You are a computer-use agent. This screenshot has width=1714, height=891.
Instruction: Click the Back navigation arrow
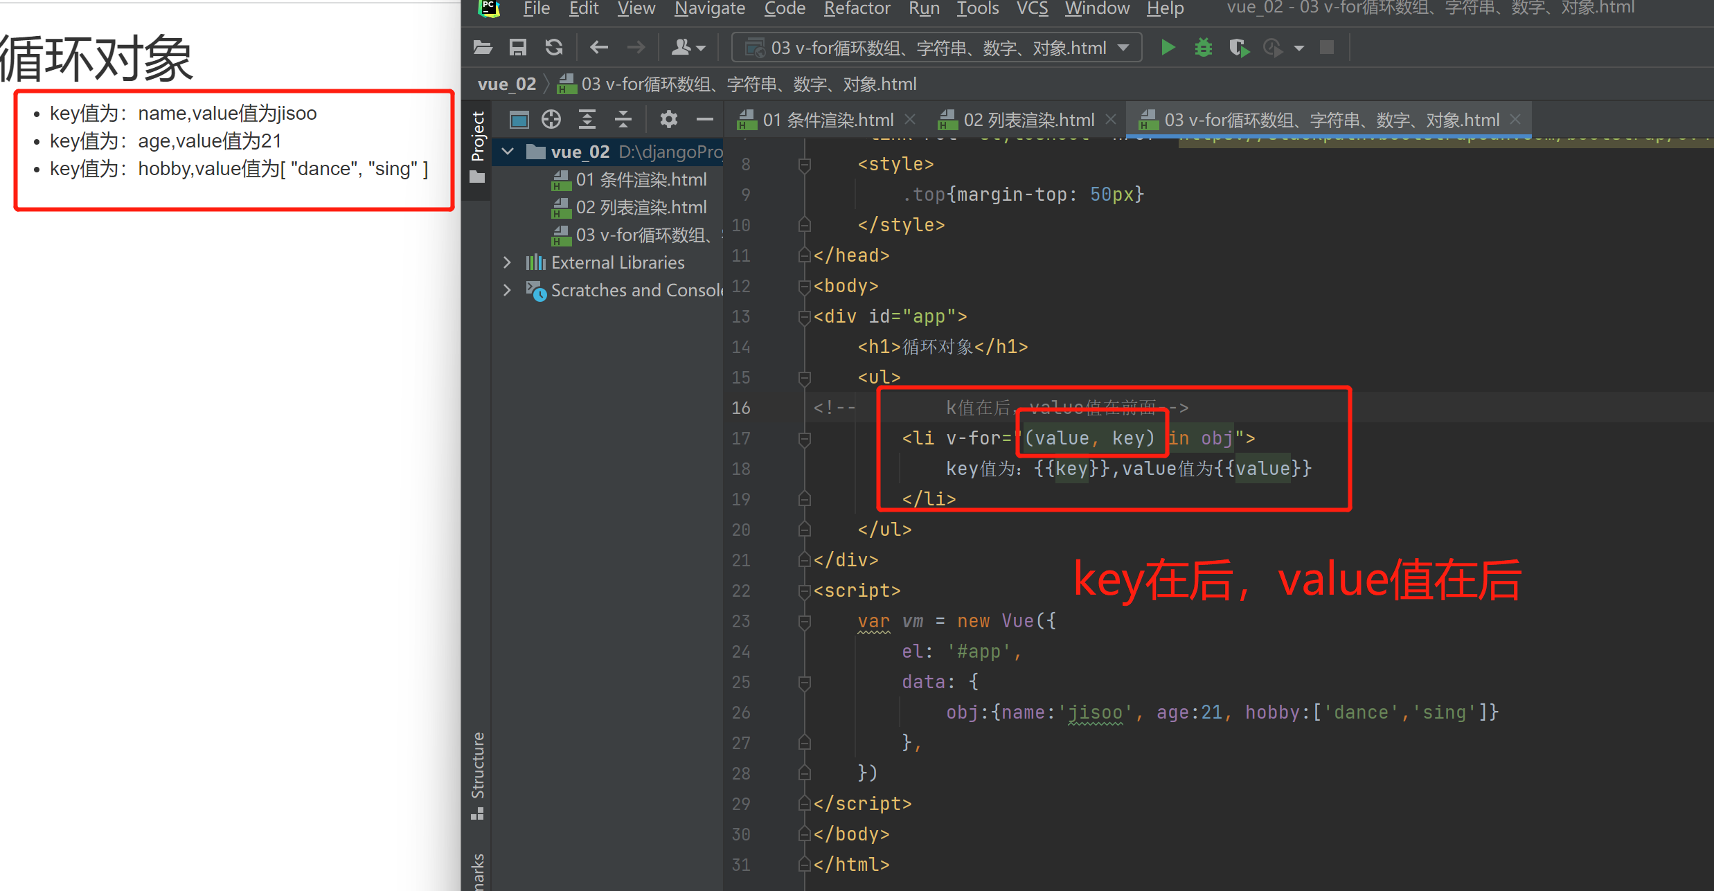coord(599,48)
